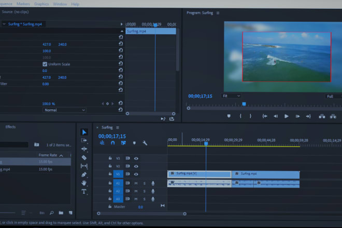Click the timeline playhead marker
The height and width of the screenshot is (228, 342).
pyautogui.click(x=206, y=144)
